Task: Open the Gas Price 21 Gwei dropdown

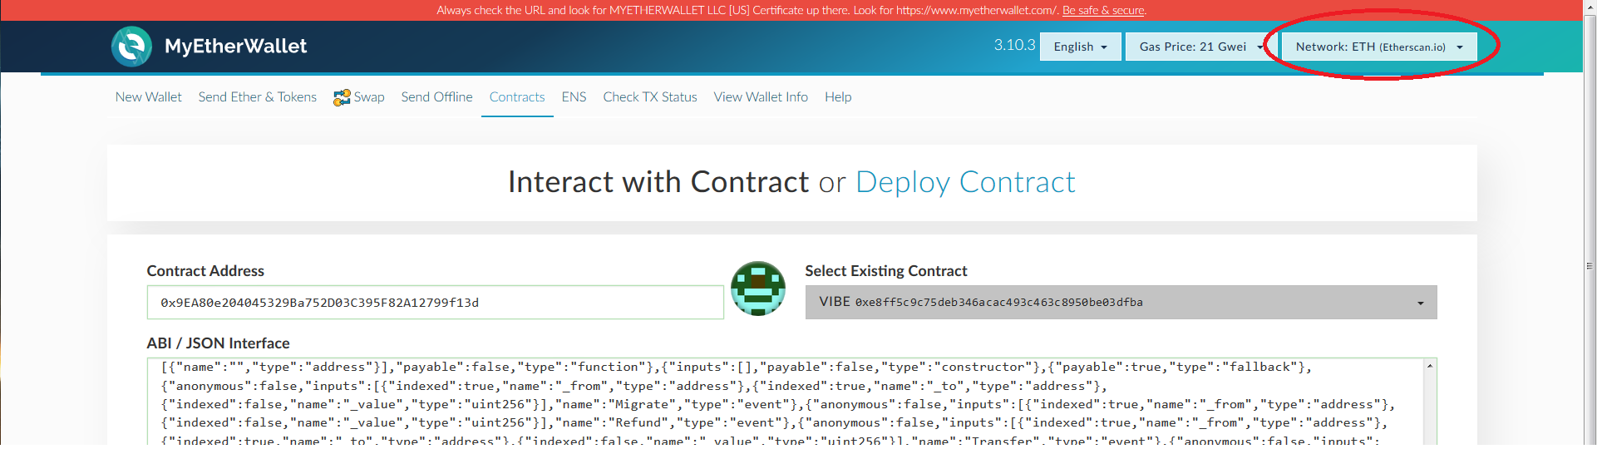Action: 1200,47
